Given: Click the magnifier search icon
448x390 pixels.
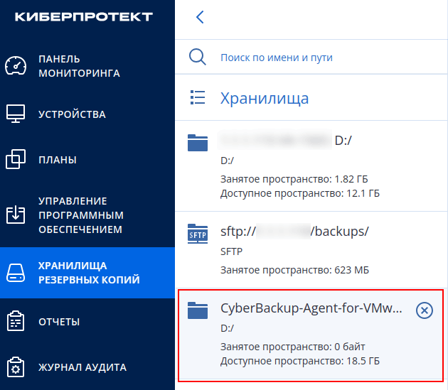Looking at the screenshot, I should tap(198, 57).
